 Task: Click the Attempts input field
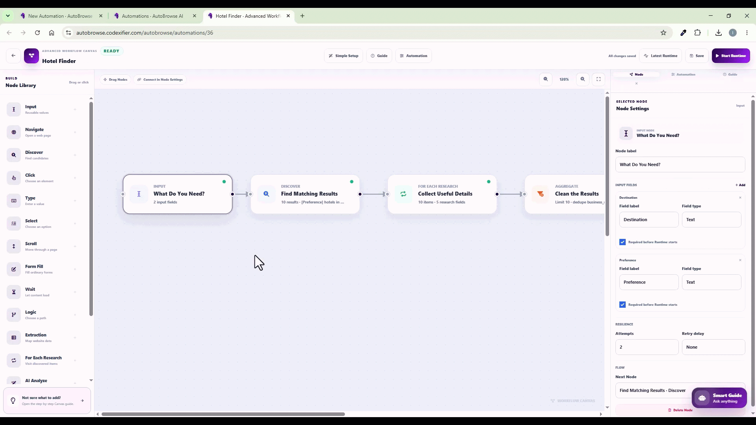click(647, 347)
